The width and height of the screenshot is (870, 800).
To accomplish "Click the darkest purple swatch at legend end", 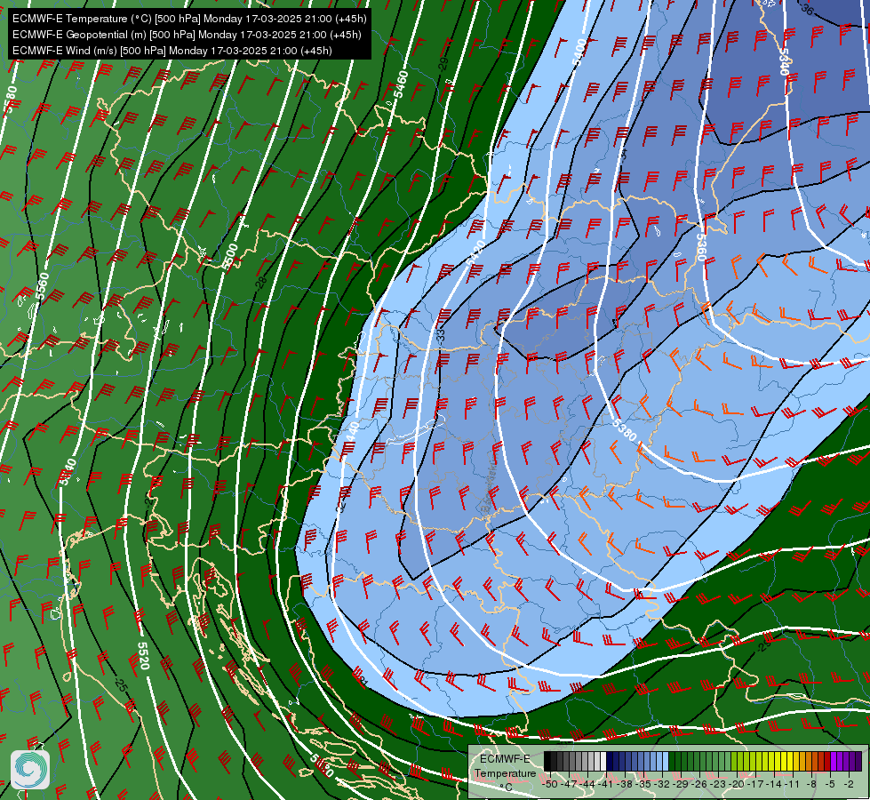I will pos(858,761).
